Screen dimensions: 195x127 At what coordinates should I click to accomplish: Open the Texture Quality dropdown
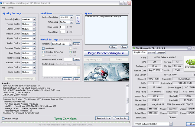coord(34,24)
